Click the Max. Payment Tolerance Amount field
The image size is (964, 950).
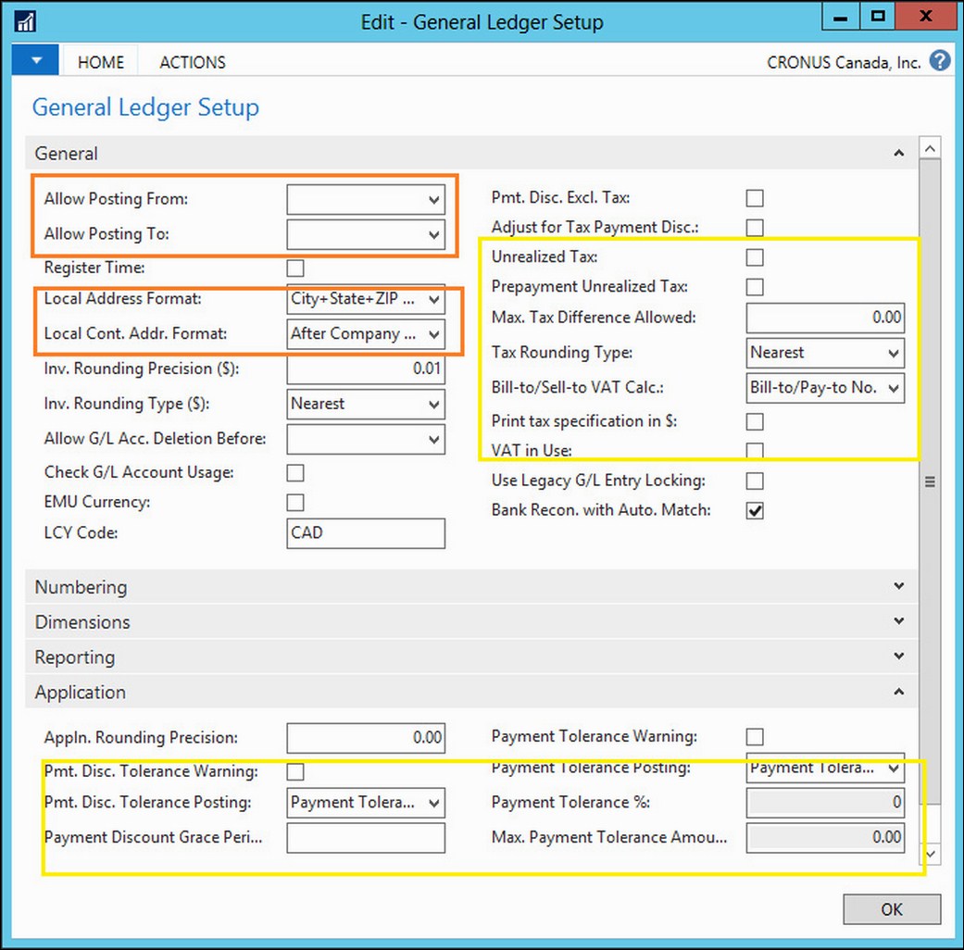click(825, 838)
